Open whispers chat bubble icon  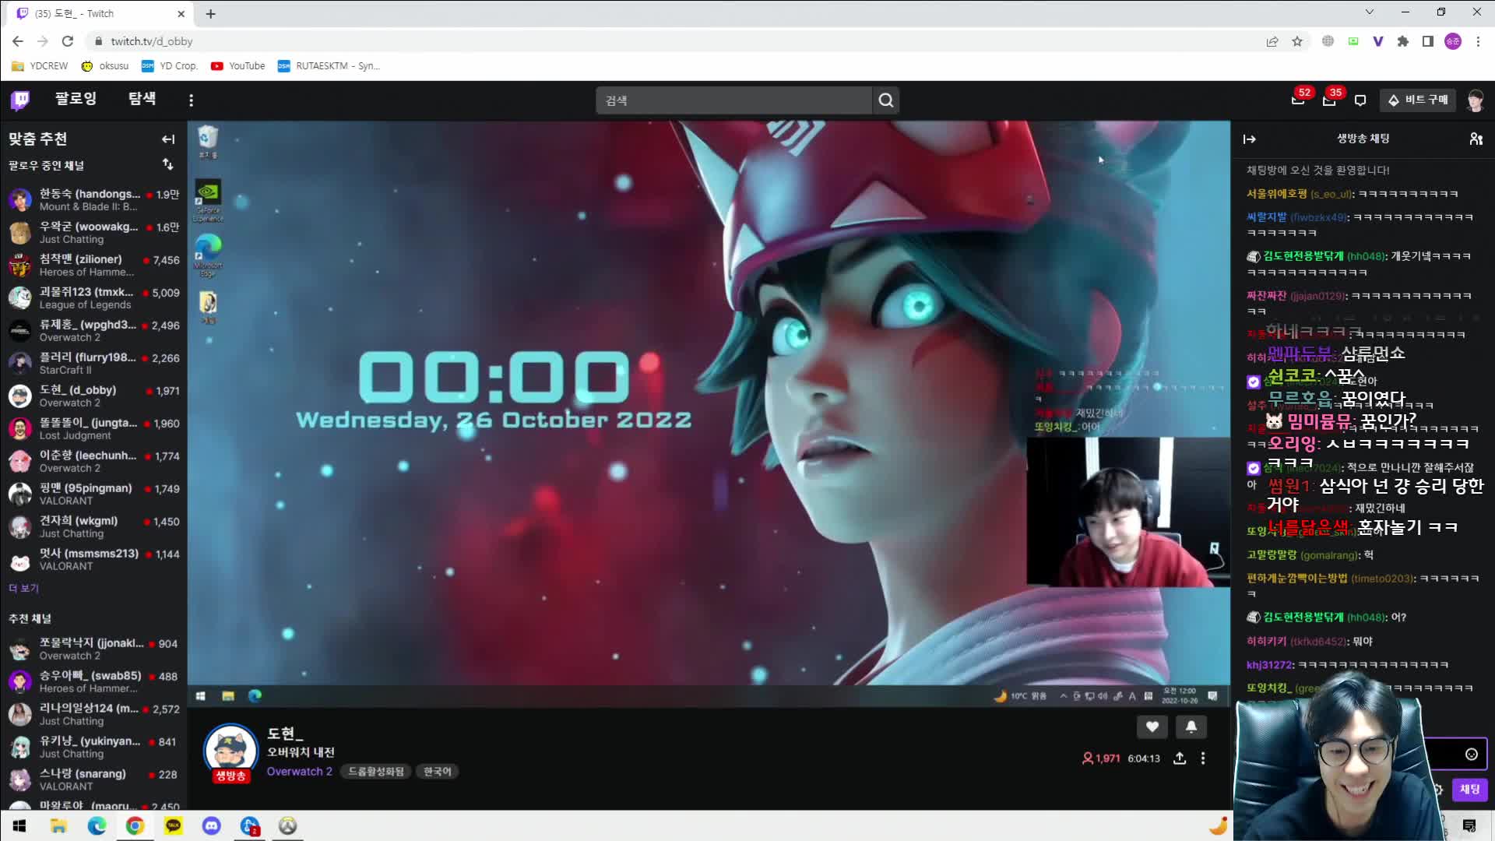tap(1360, 100)
